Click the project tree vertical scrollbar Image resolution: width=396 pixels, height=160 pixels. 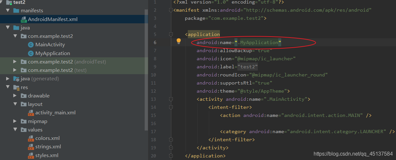point(146,70)
